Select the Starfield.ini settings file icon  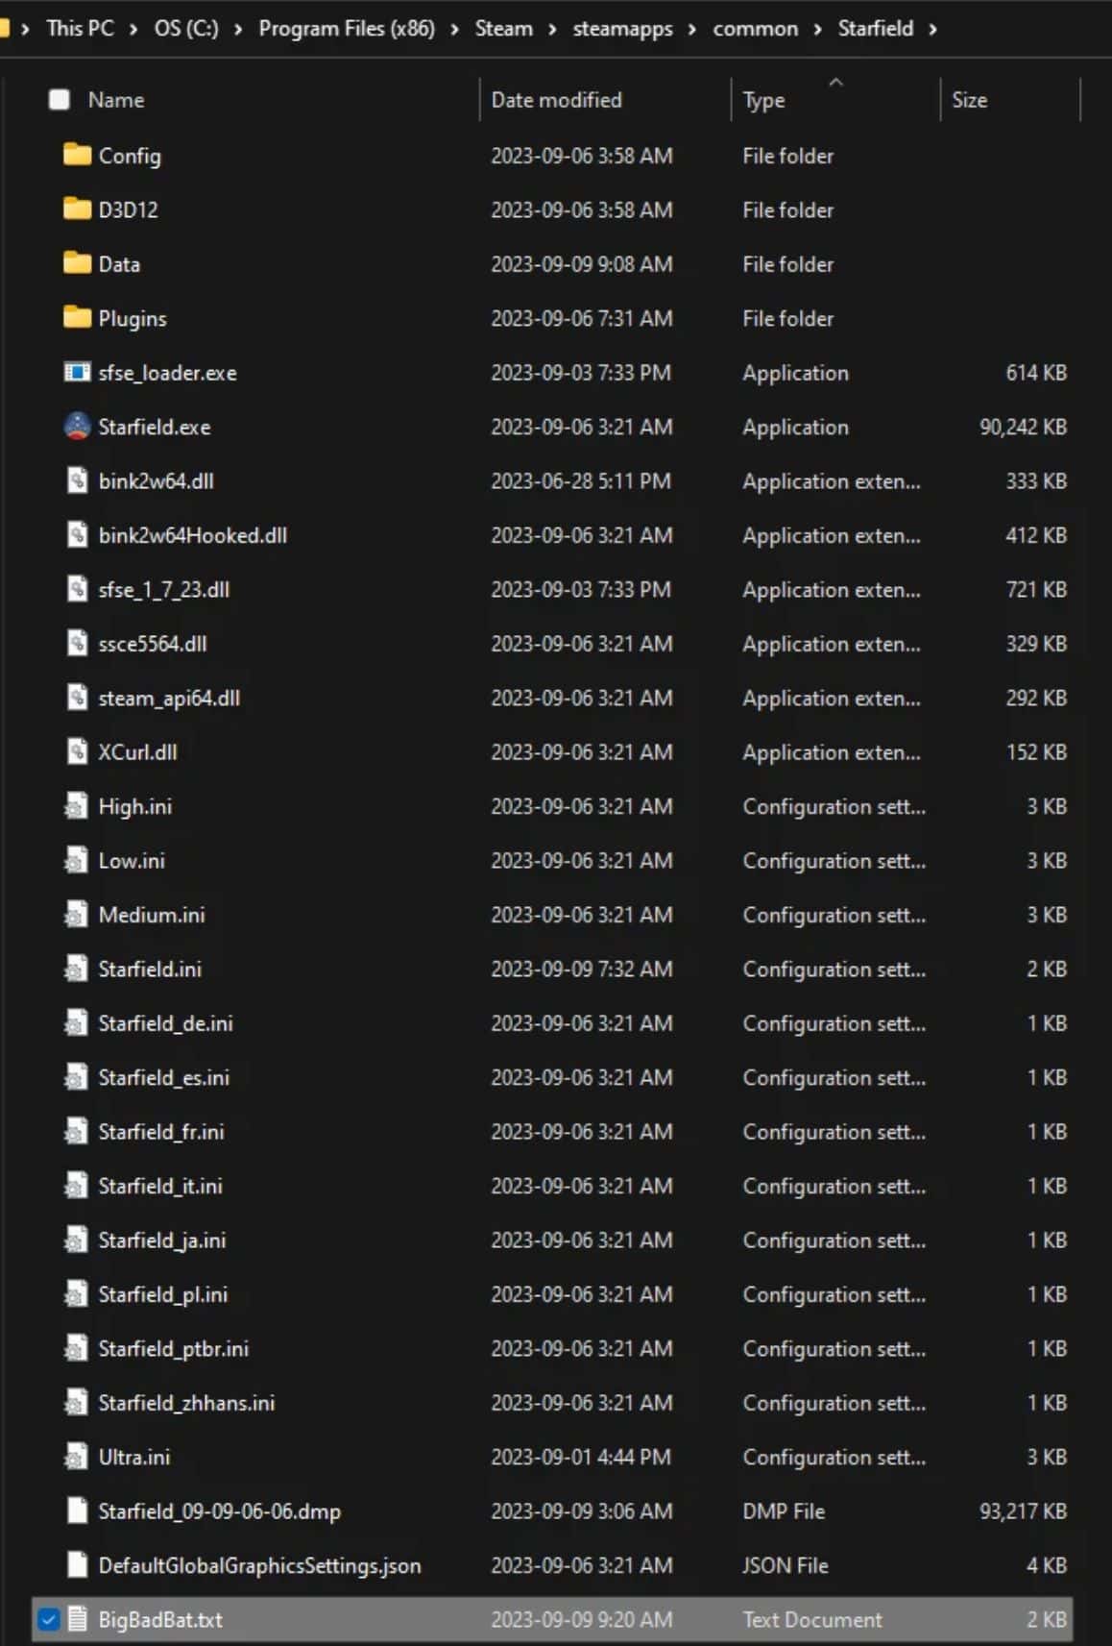(77, 969)
